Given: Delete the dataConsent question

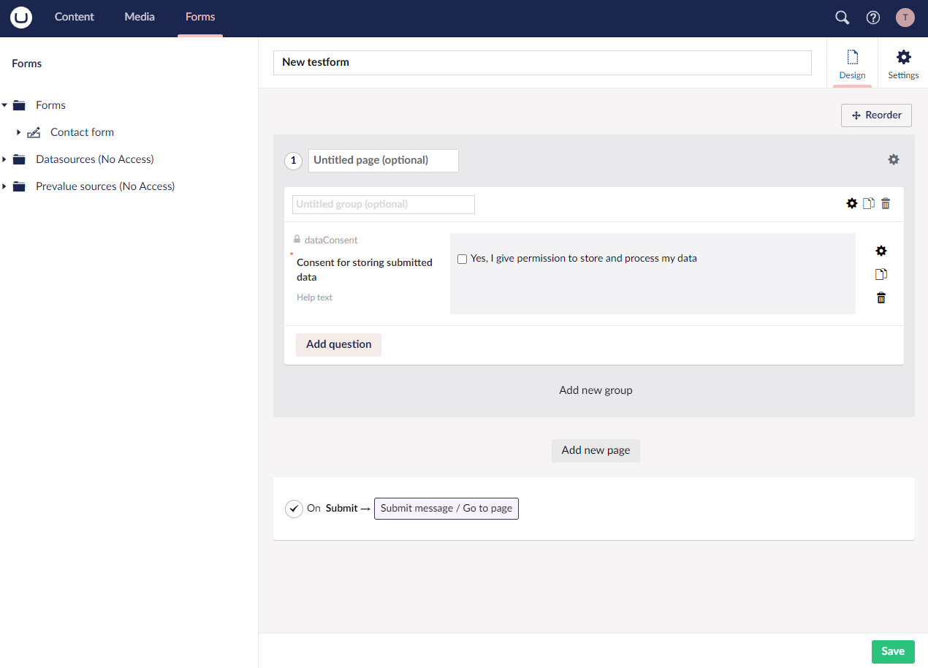Looking at the screenshot, I should pyautogui.click(x=881, y=297).
